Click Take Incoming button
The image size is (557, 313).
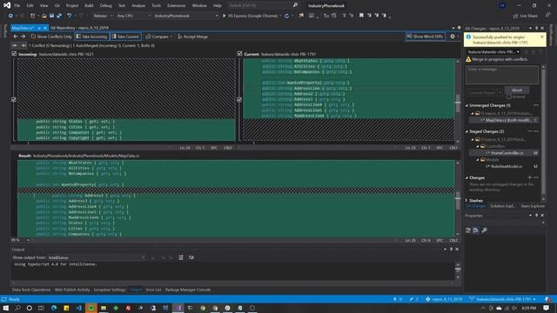(x=91, y=37)
